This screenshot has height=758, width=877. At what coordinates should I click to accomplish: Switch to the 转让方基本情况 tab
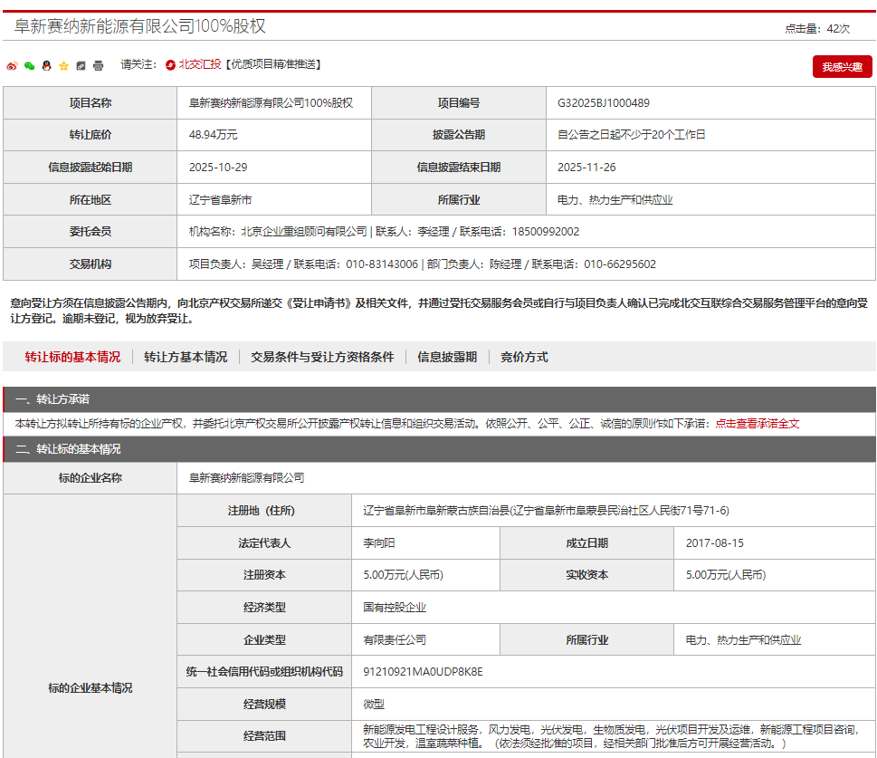185,357
